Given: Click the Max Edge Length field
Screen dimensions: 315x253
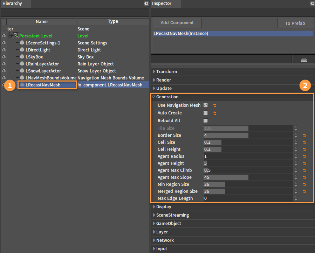Looking at the screenshot, I should click(248, 198).
